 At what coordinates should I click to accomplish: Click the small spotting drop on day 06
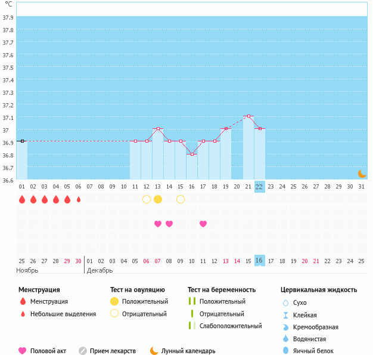coord(79,199)
